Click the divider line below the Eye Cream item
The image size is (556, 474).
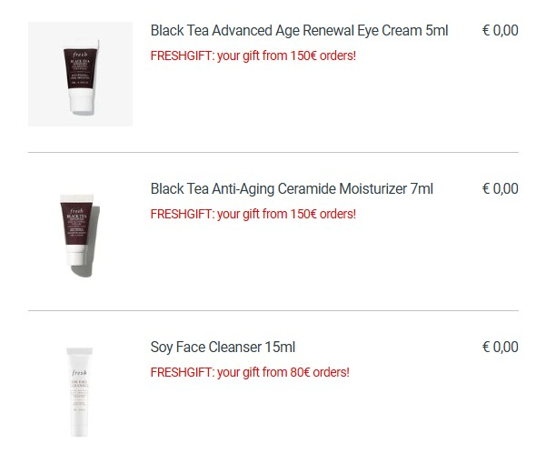tap(273, 152)
